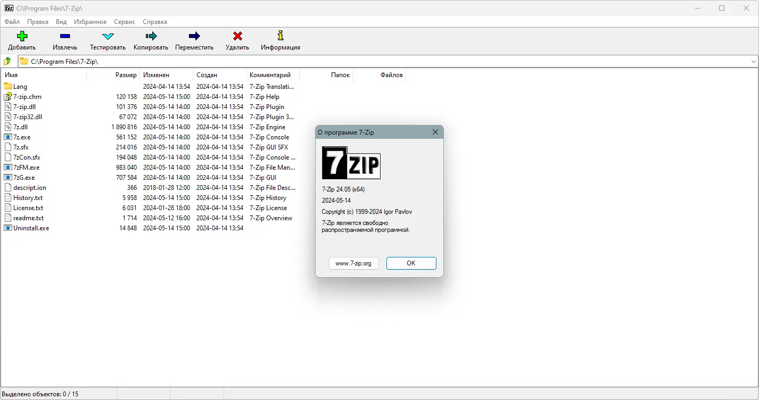Image resolution: width=759 pixels, height=400 pixels.
Task: Sort files by the Изменен column header
Action: (x=167, y=75)
